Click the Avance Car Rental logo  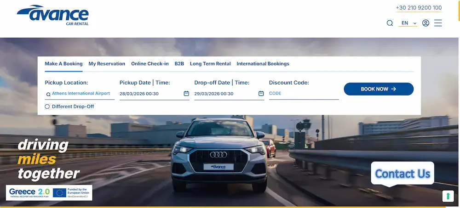coord(53,15)
